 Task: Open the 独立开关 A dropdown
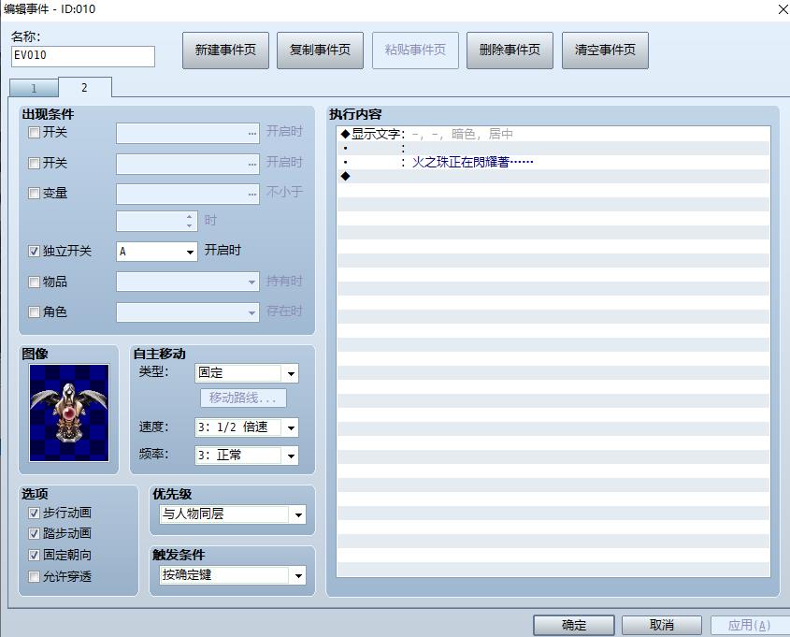(157, 252)
